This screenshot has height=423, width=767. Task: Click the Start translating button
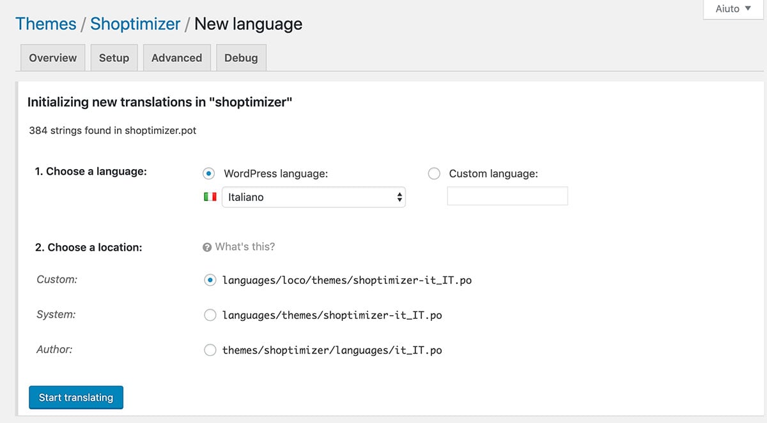coord(76,397)
